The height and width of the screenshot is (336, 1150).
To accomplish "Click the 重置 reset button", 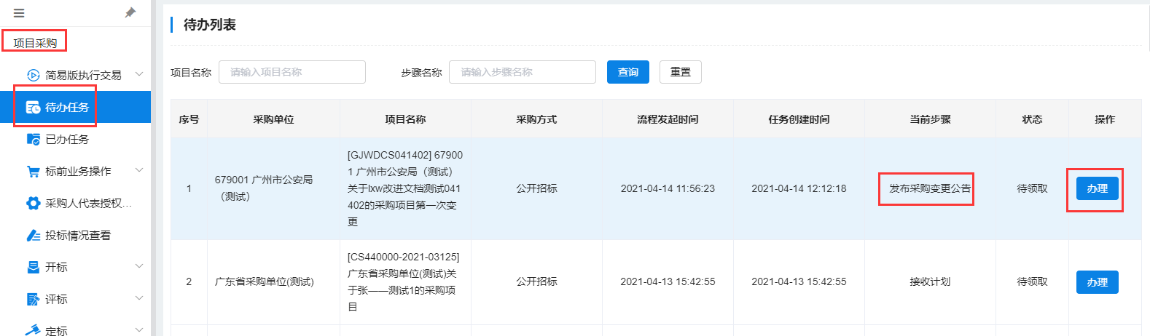I will click(x=681, y=72).
